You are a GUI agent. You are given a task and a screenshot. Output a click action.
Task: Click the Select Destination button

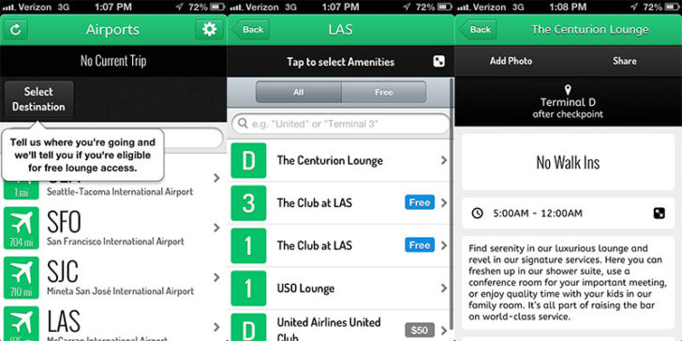[38, 99]
